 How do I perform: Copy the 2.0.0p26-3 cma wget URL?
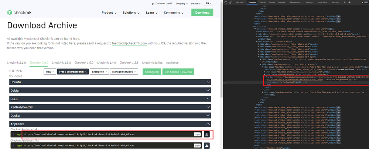[198, 146]
